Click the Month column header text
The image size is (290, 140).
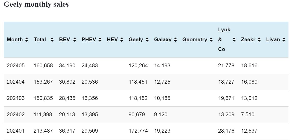pyautogui.click(x=15, y=40)
